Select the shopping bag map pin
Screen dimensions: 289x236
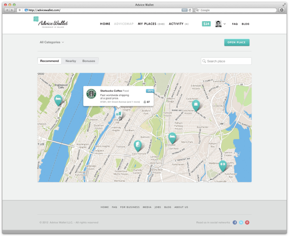[x=196, y=104]
